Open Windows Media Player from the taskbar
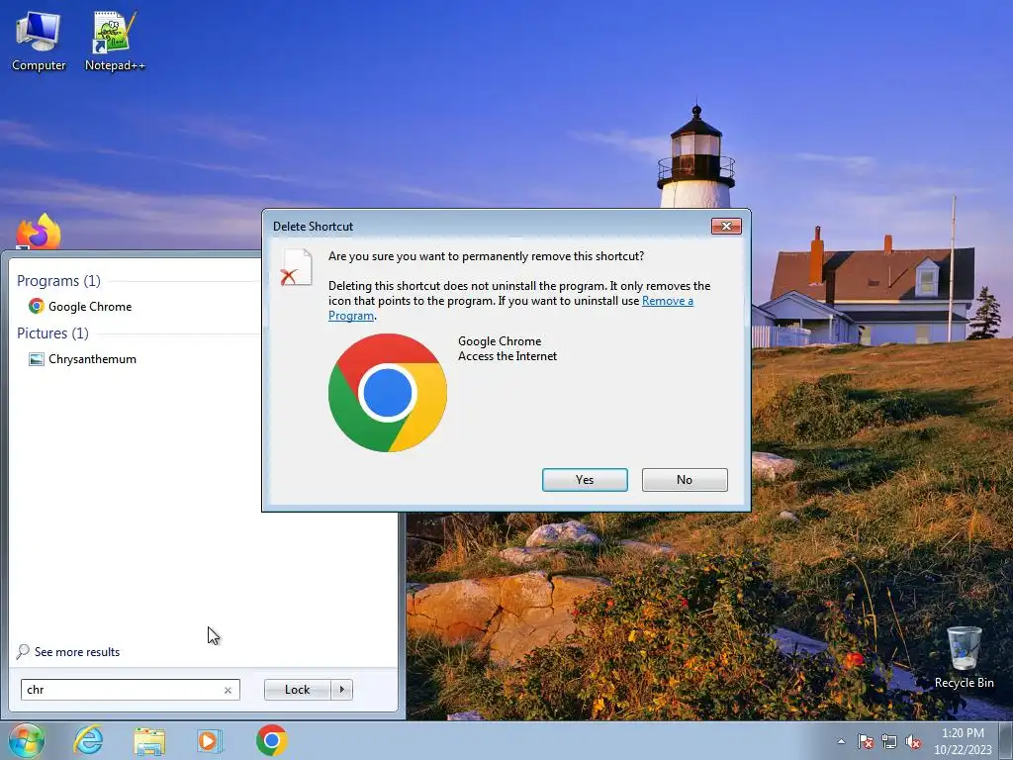 point(210,740)
